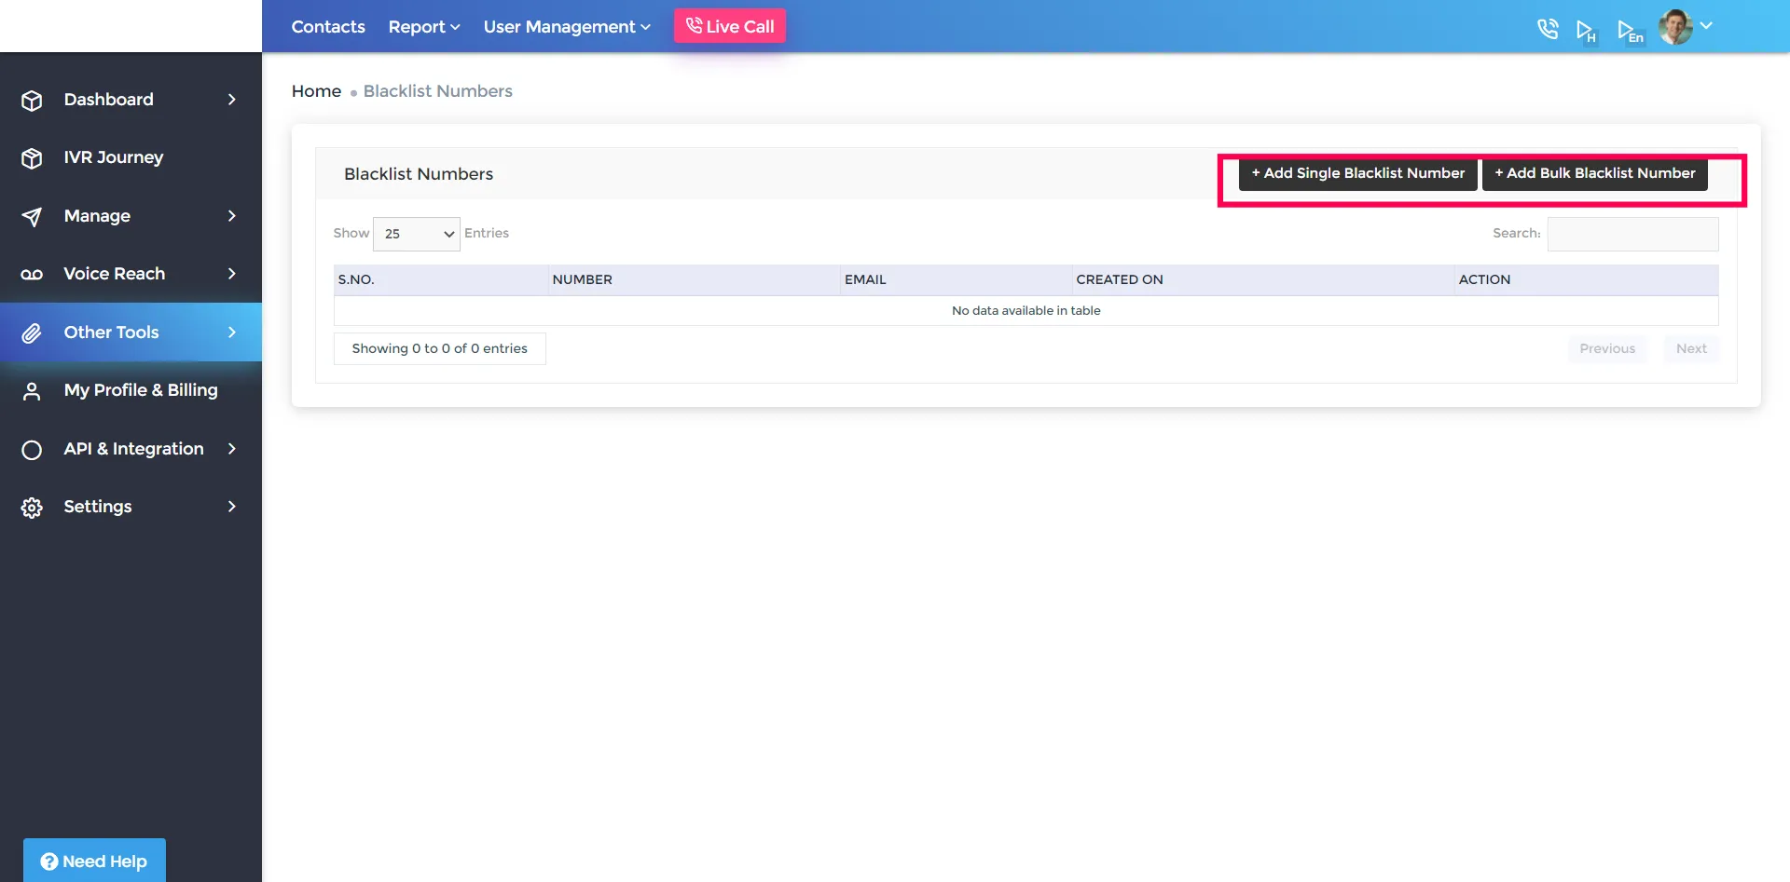This screenshot has width=1790, height=882.
Task: Expand the Manage submenu chevron
Action: click(232, 216)
